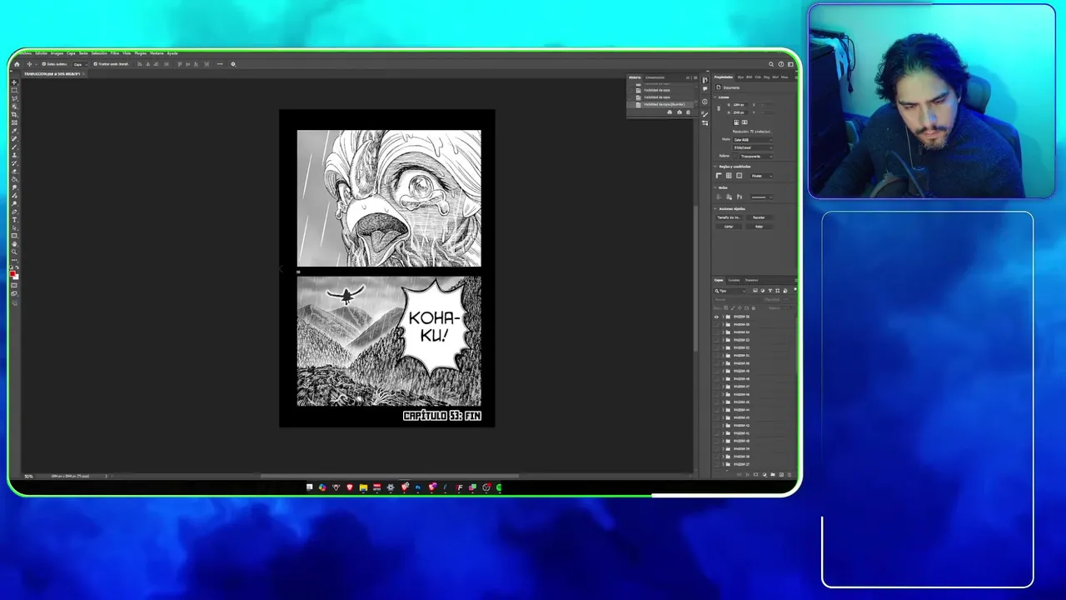Image resolution: width=1066 pixels, height=600 pixels.
Task: Switch to the Comentarios tab
Action: [655, 77]
